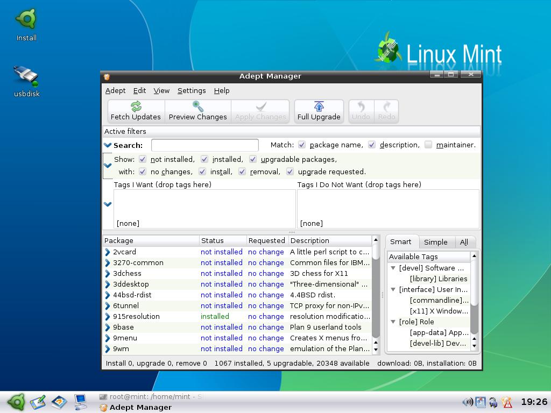This screenshot has width=551, height=413.
Task: Collapse the Tags filter chevron
Action: click(x=108, y=204)
